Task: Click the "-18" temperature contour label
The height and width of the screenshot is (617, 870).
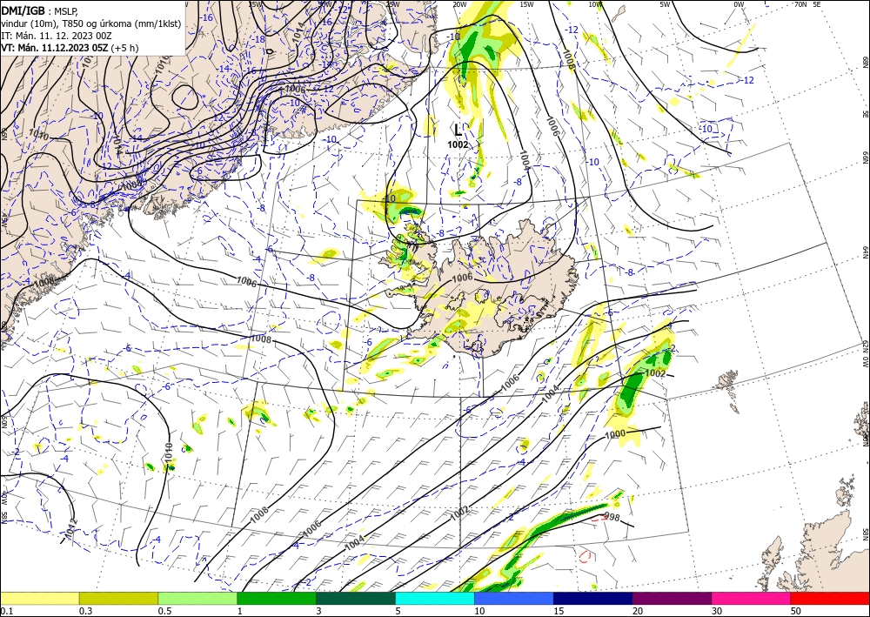Action: pos(258,39)
